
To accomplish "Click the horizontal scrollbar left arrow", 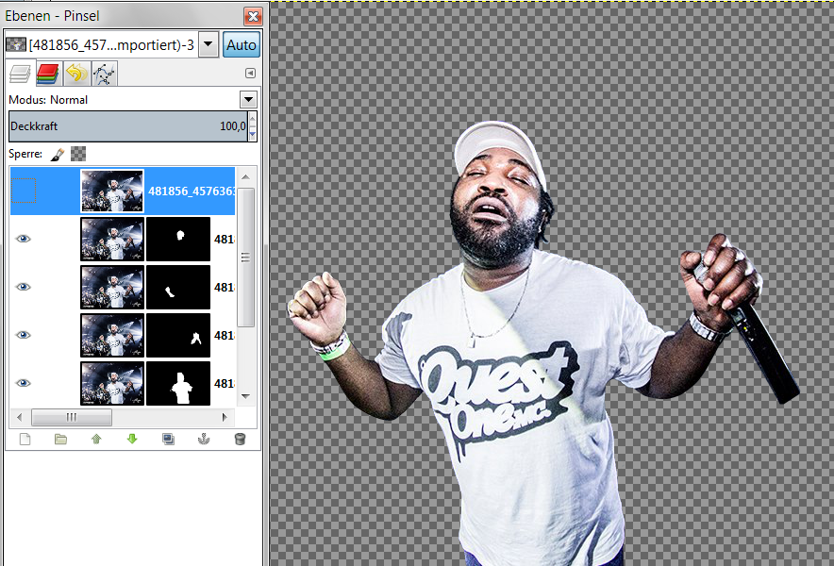I will [x=19, y=417].
